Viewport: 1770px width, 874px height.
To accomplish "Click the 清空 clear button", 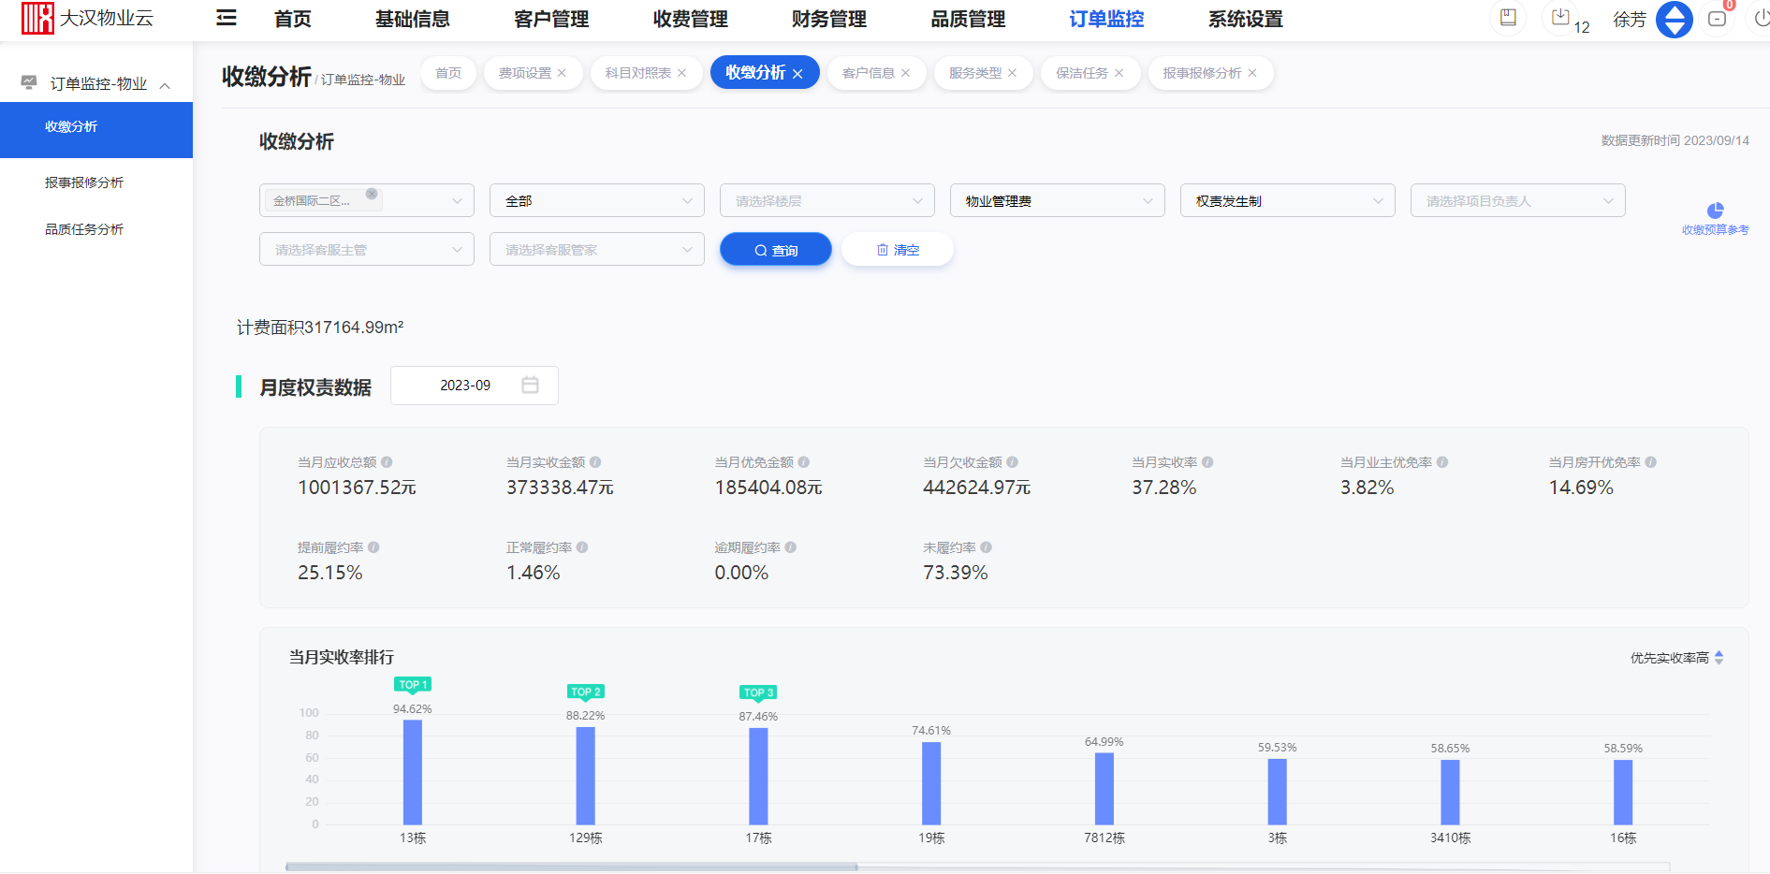I will click(898, 250).
